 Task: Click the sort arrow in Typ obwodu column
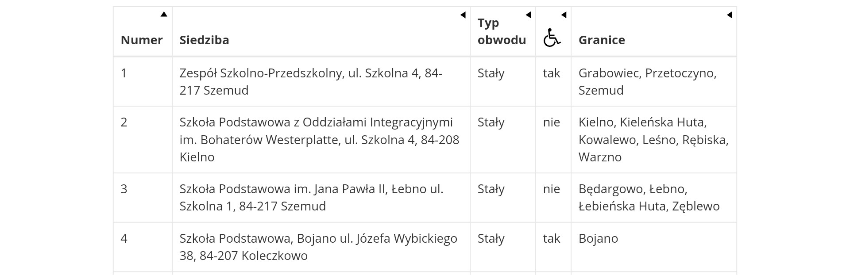pyautogui.click(x=528, y=15)
